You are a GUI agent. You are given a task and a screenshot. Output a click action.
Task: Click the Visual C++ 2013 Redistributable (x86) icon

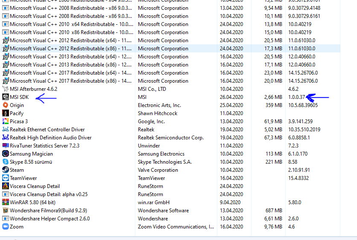pos(6,65)
